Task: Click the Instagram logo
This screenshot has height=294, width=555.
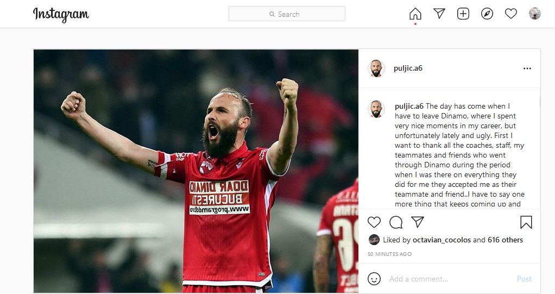Action: pos(61,15)
